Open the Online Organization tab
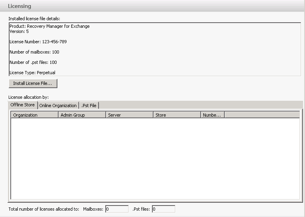305x217 pixels. pyautogui.click(x=58, y=106)
